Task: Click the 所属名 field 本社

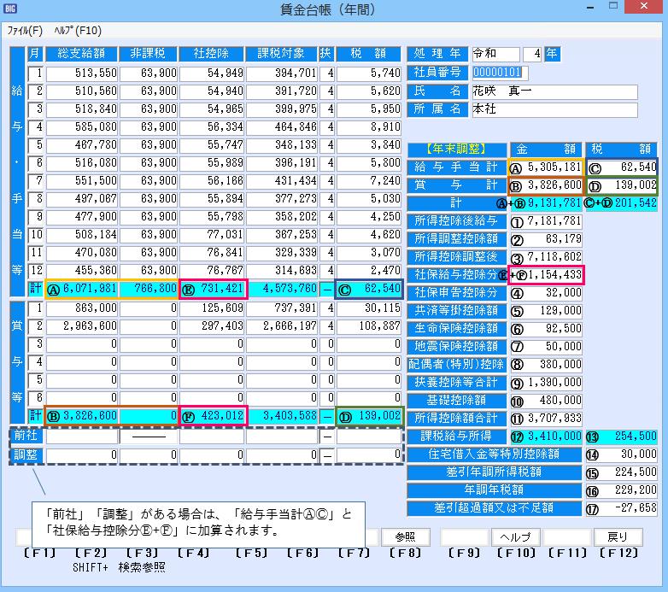Action: pos(554,109)
